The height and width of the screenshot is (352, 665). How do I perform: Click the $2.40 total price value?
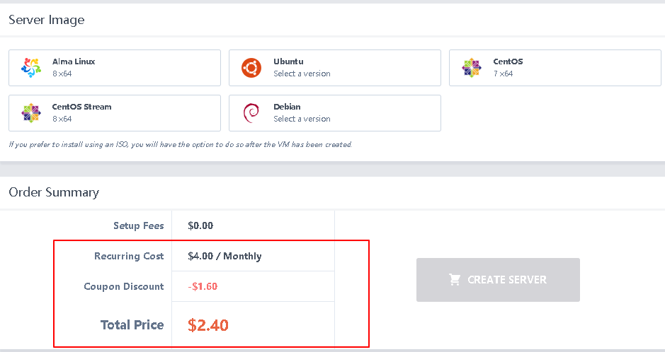[x=208, y=325]
